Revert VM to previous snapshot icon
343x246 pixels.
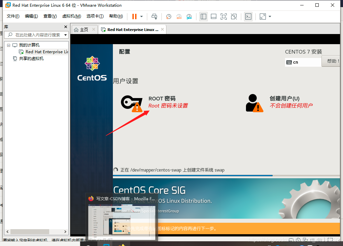pyautogui.click(x=179, y=17)
